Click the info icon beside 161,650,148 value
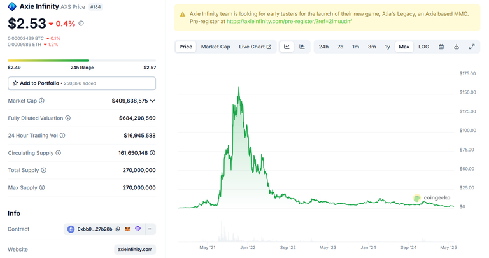This screenshot has height=258, width=489. pyautogui.click(x=153, y=153)
